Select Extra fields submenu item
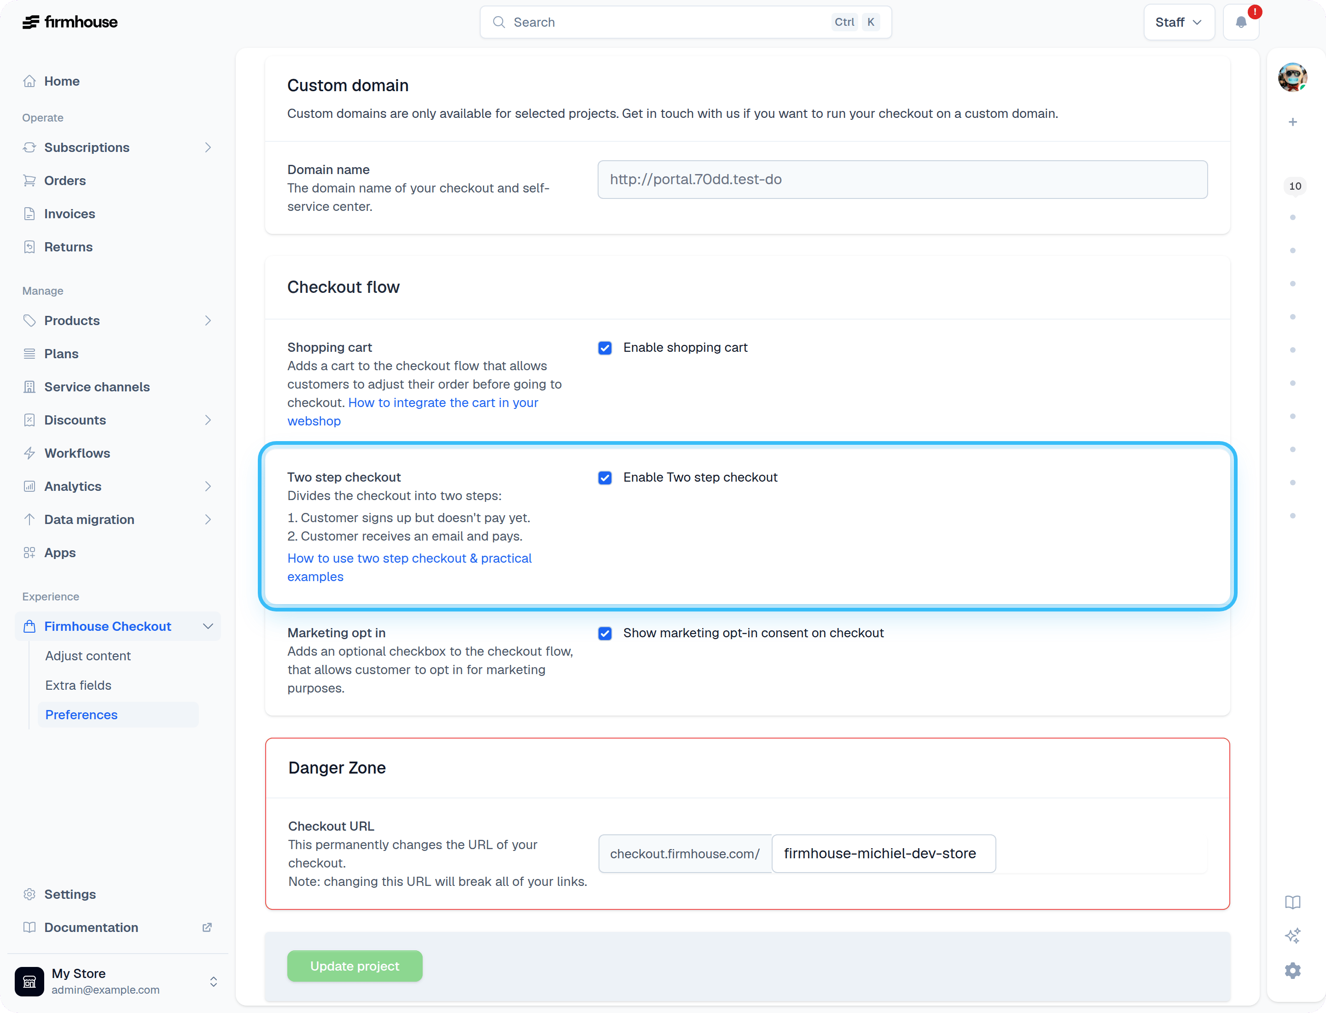Image resolution: width=1326 pixels, height=1013 pixels. (78, 686)
